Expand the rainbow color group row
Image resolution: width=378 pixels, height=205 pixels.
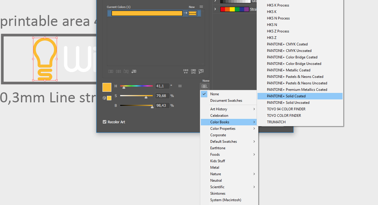tap(215, 9)
